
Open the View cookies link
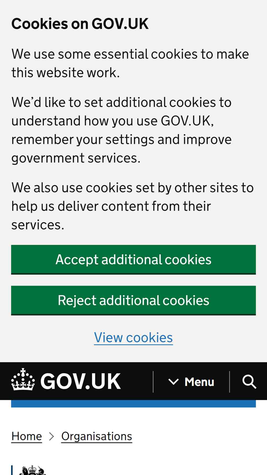133,338
